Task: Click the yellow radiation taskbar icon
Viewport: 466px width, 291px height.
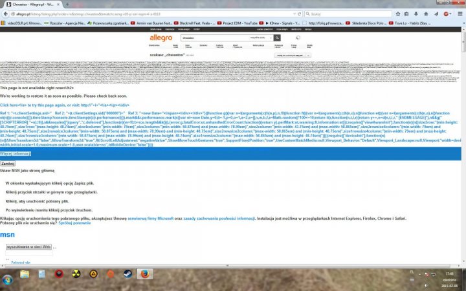Action: pyautogui.click(x=76, y=274)
